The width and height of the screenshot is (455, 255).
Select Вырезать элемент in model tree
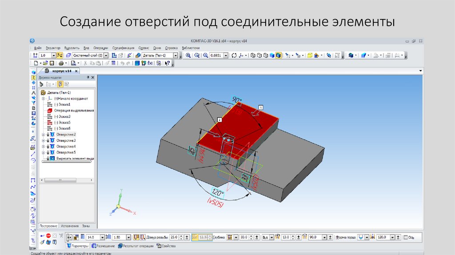coord(75,159)
